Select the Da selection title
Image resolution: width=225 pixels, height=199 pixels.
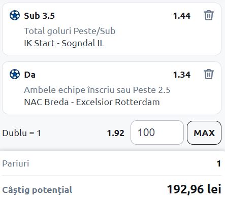click(30, 75)
